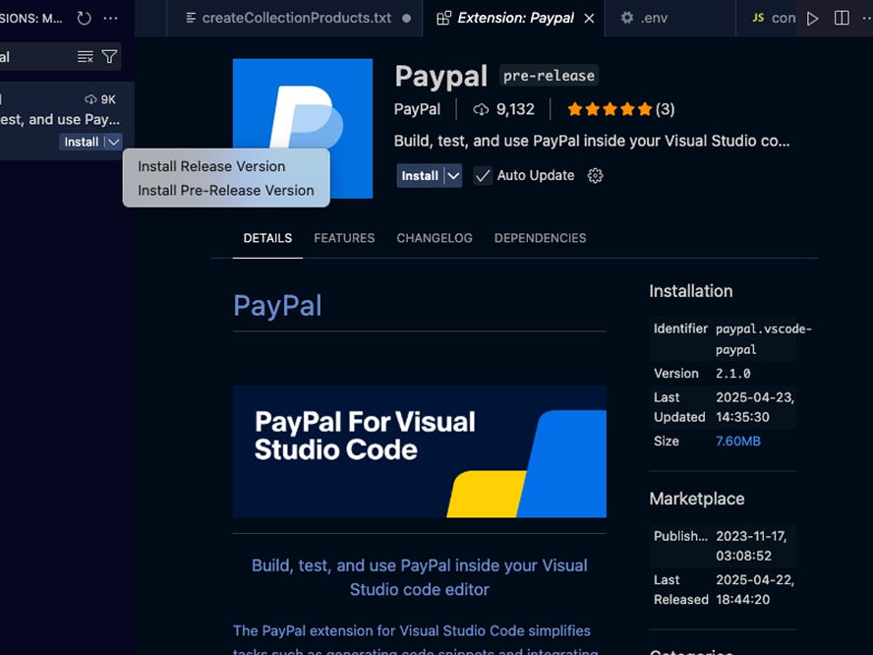Click the filter extensions funnel icon
This screenshot has height=655, width=873.
(109, 57)
